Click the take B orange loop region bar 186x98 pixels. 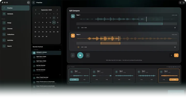coord(111,43)
